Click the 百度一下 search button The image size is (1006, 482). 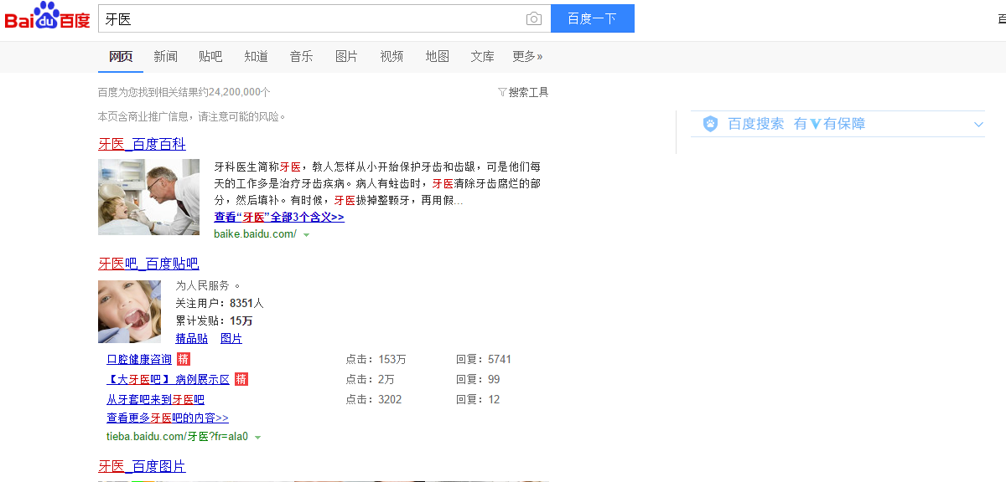click(x=592, y=18)
